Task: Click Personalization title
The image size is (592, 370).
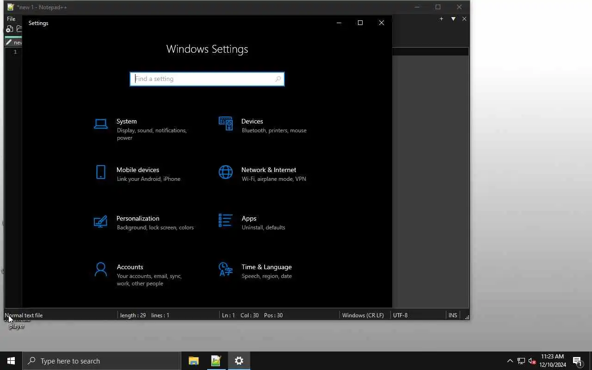Action: (138, 218)
